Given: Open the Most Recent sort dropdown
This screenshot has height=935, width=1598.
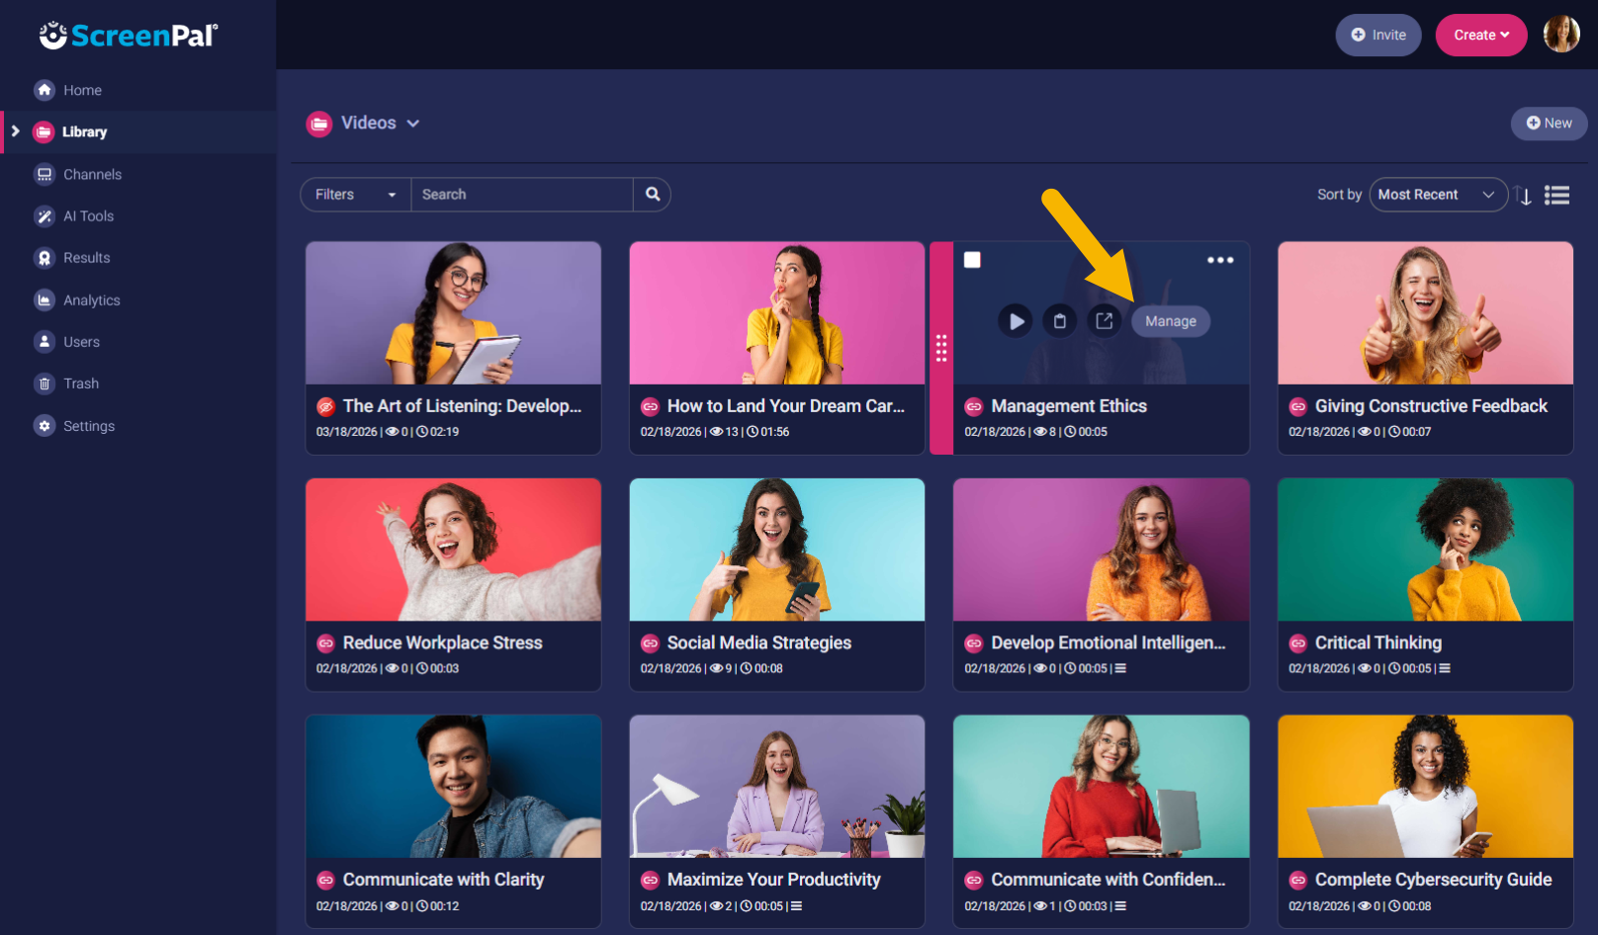Looking at the screenshot, I should (x=1438, y=194).
